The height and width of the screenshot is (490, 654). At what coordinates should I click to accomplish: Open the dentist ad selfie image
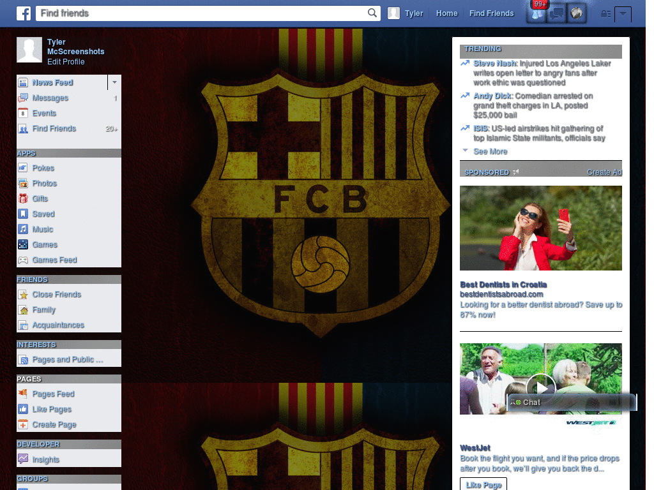click(540, 228)
